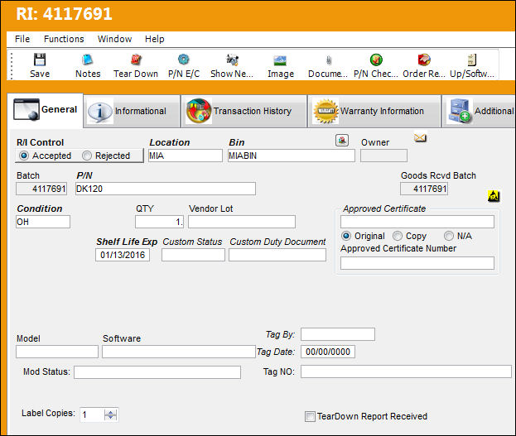The height and width of the screenshot is (436, 516).
Task: Click the Custom Status field
Action: click(193, 255)
